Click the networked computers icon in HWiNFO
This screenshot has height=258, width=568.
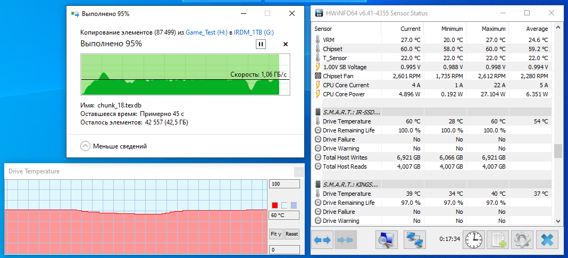pos(415,239)
